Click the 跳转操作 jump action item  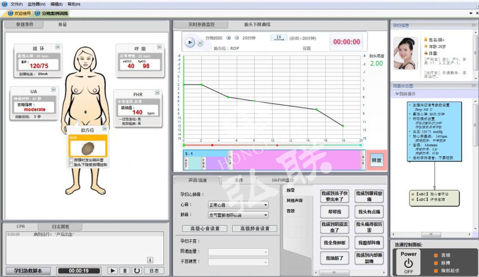[x=405, y=94]
